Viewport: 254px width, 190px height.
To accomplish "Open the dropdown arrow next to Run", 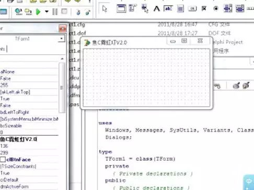I will (47, 12).
